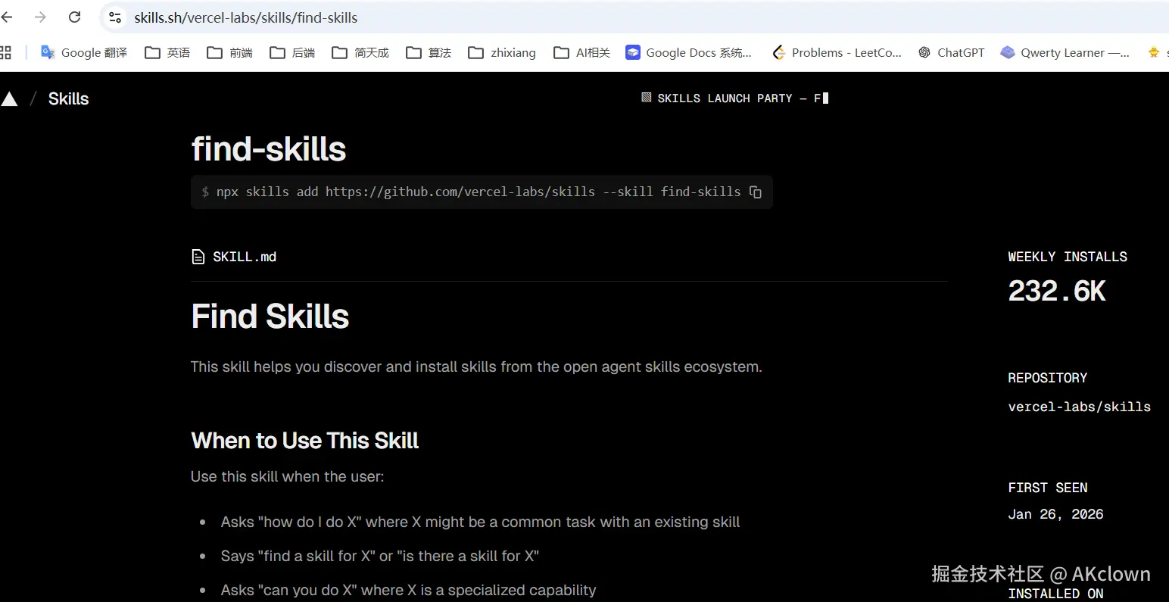Click the Vercel triangle logo
This screenshot has height=602, width=1169.
[x=9, y=99]
